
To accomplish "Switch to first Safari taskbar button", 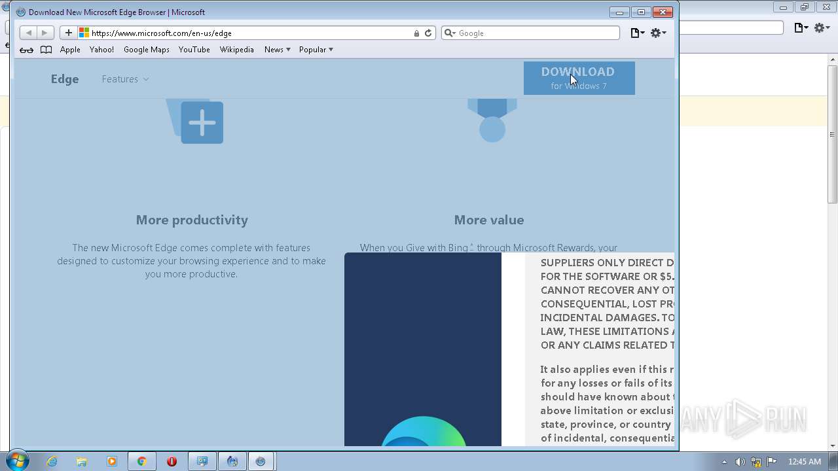I will click(x=232, y=461).
